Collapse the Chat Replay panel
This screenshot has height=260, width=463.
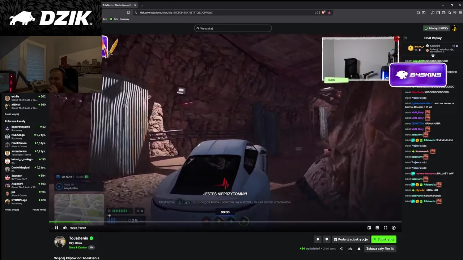pos(405,38)
